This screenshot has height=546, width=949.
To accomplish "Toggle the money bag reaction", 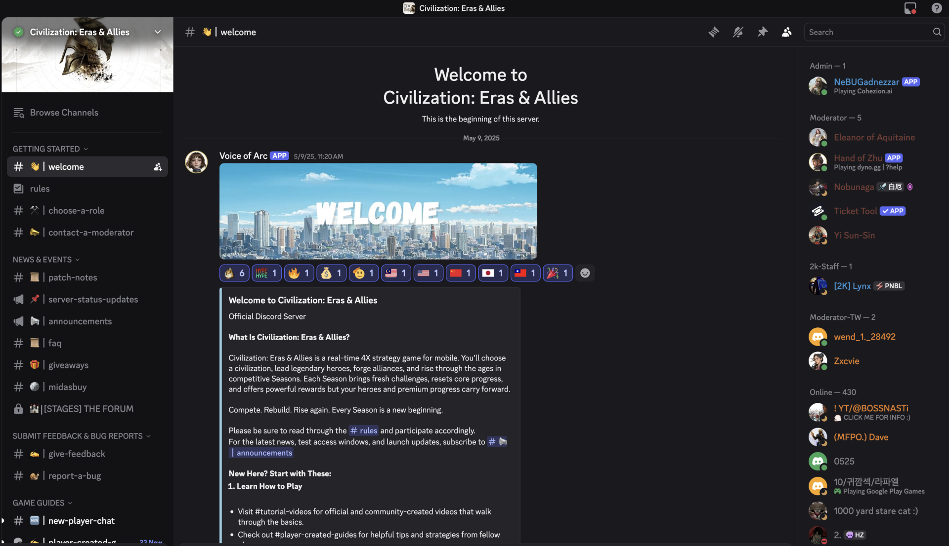I will [x=331, y=273].
